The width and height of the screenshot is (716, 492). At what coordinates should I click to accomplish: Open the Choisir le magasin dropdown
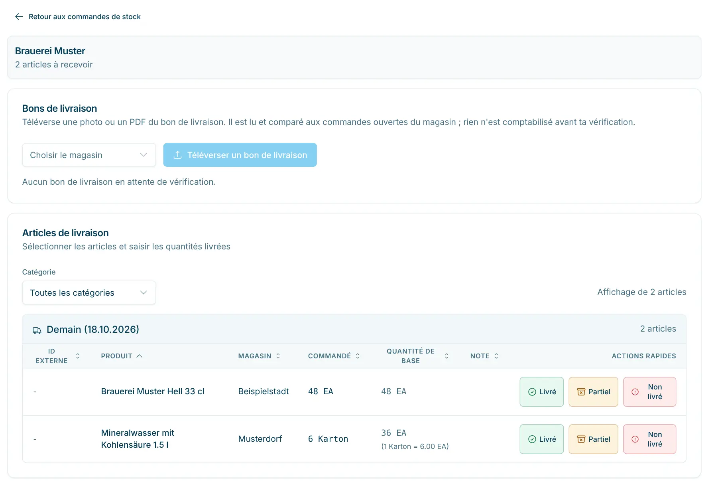coord(89,155)
